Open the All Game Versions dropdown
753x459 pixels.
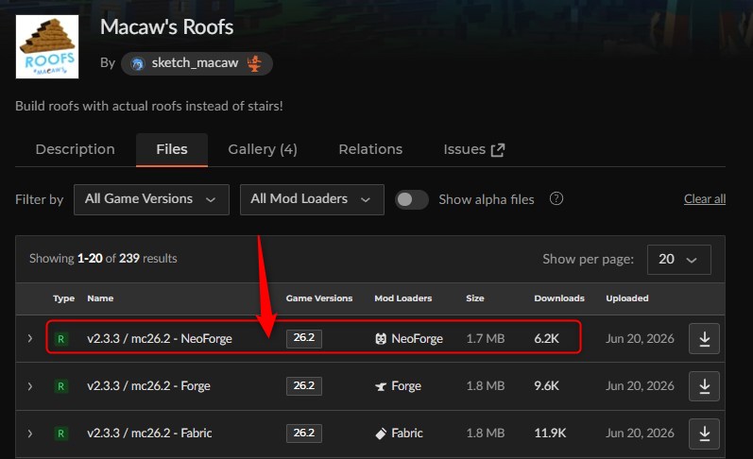[151, 199]
